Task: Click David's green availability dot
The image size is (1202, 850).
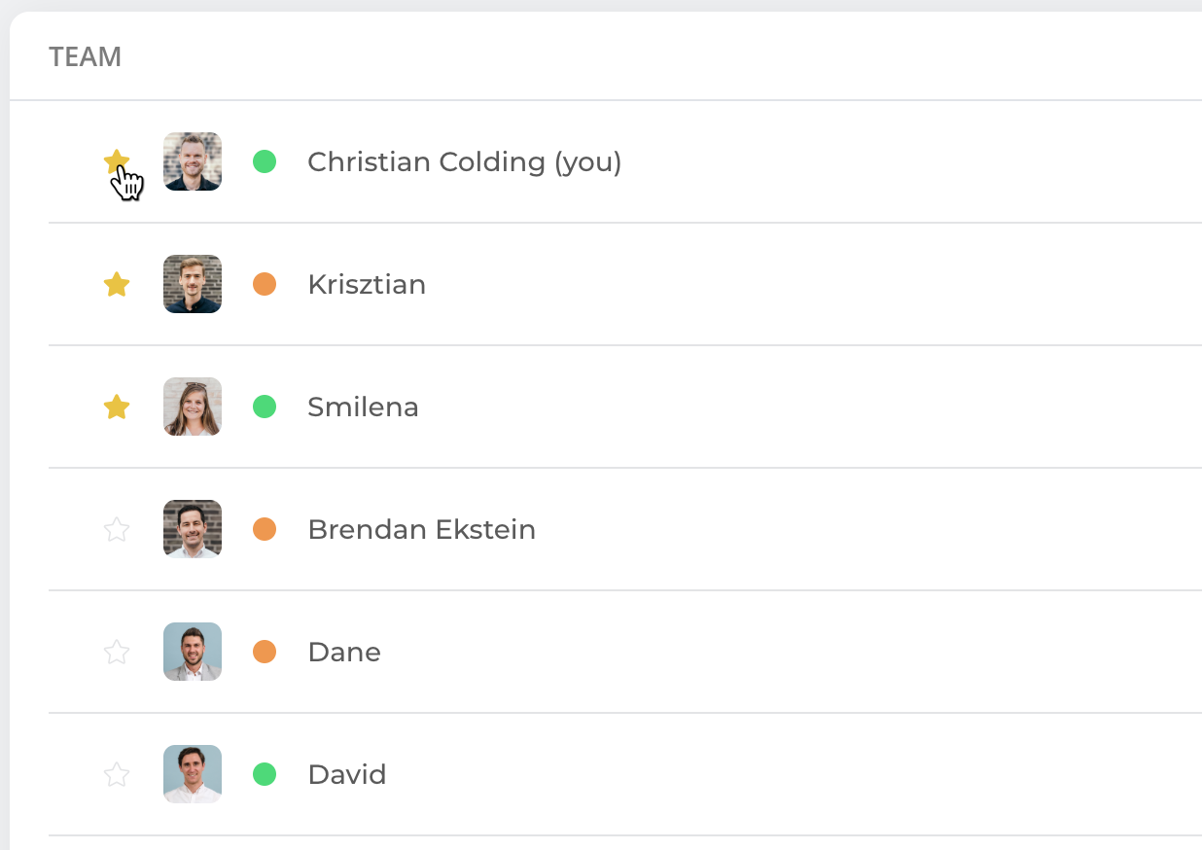Action: pyautogui.click(x=265, y=774)
